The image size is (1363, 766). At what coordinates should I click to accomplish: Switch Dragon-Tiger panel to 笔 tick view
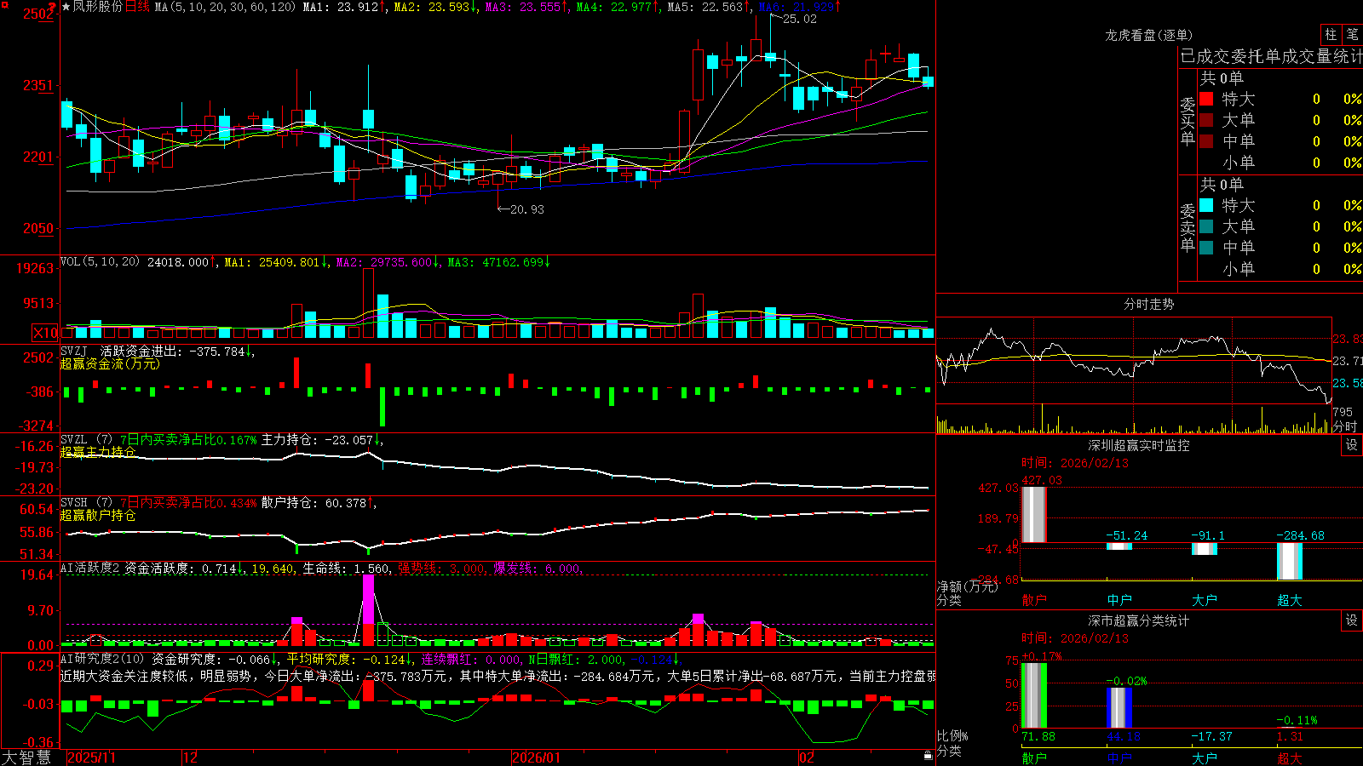click(1352, 34)
